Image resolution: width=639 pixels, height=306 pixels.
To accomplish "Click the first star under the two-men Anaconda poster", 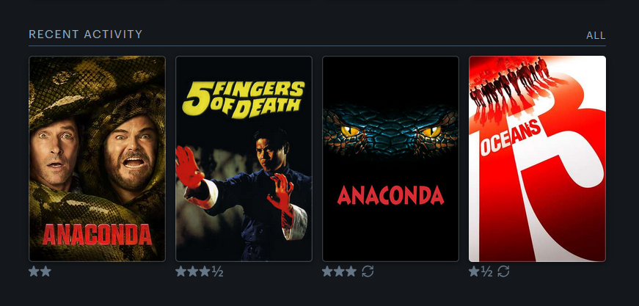I will click(x=34, y=272).
